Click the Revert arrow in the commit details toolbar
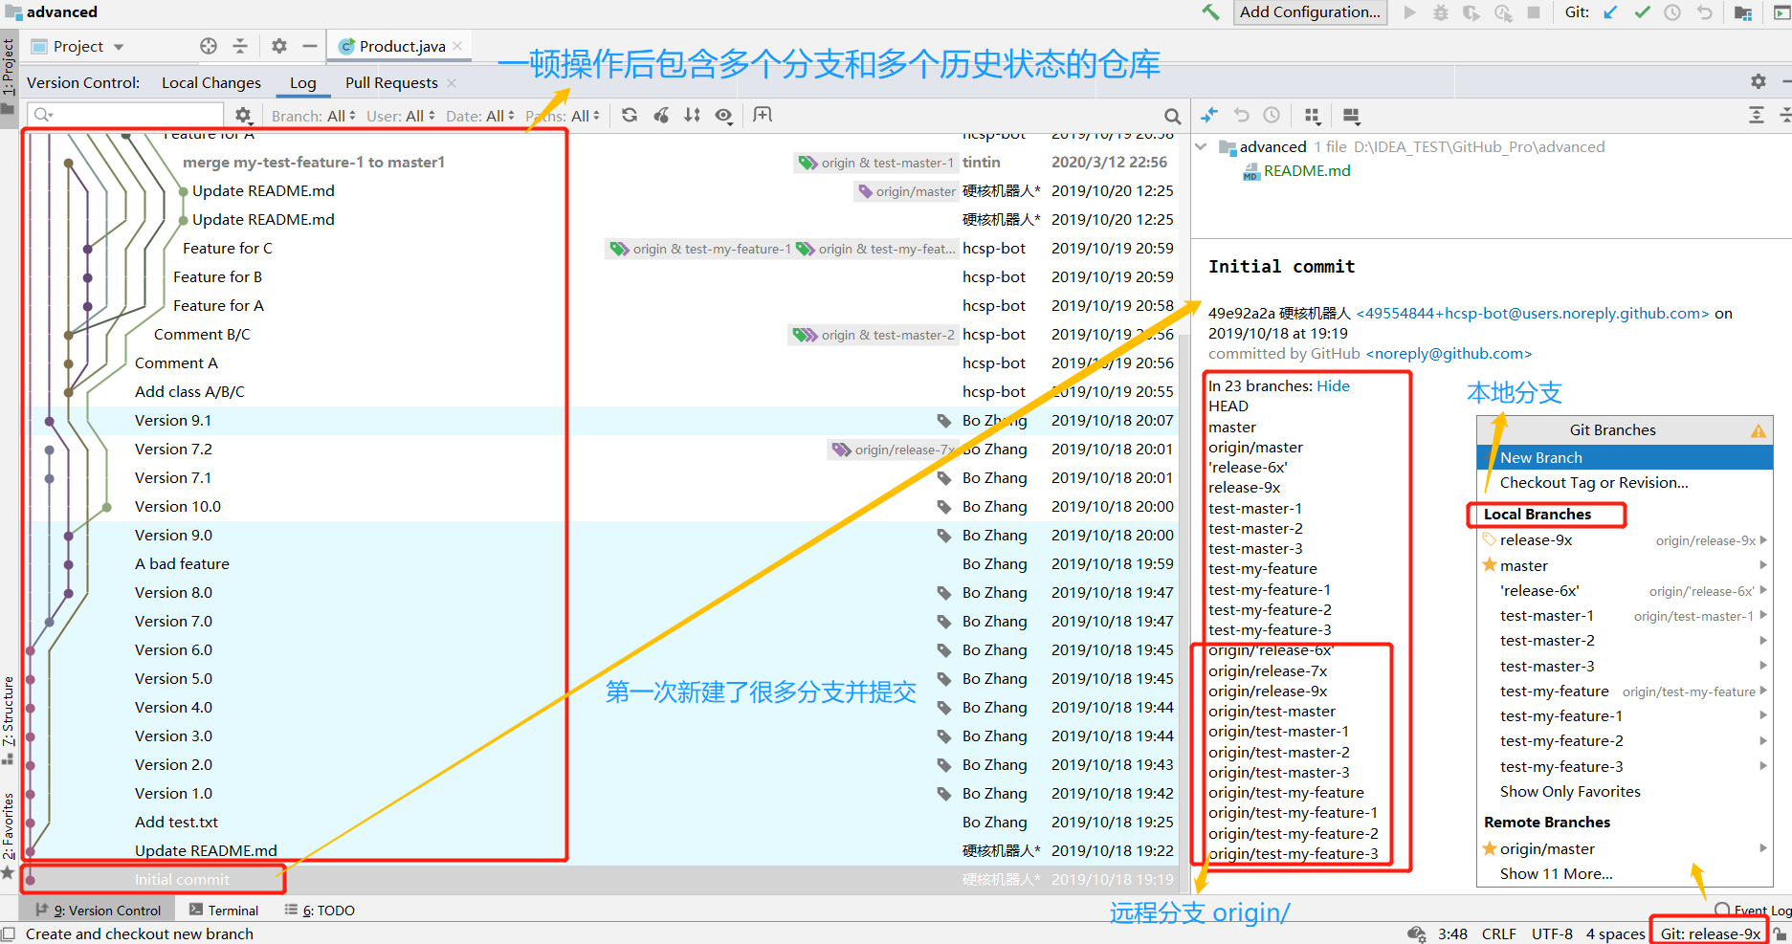 tap(1242, 115)
